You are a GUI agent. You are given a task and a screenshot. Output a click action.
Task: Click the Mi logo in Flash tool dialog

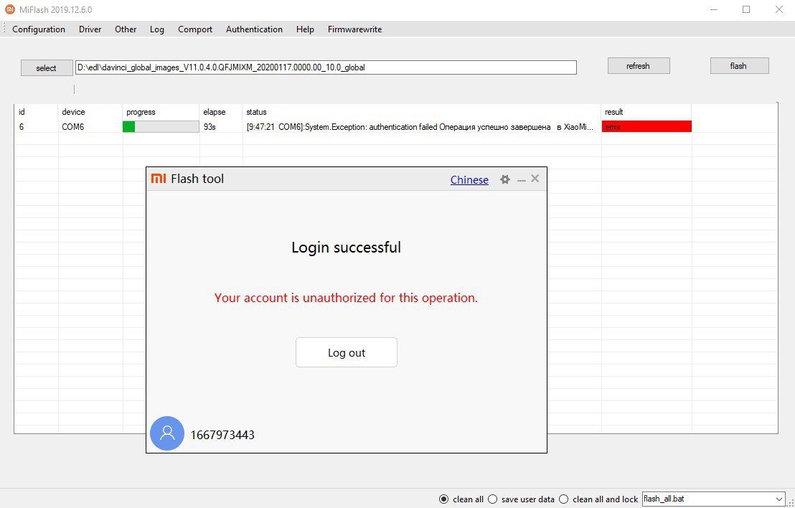point(159,179)
